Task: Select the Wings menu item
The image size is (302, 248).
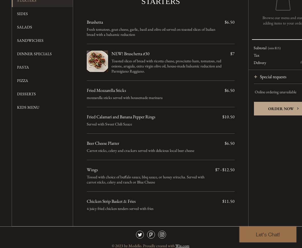Action: (92, 170)
